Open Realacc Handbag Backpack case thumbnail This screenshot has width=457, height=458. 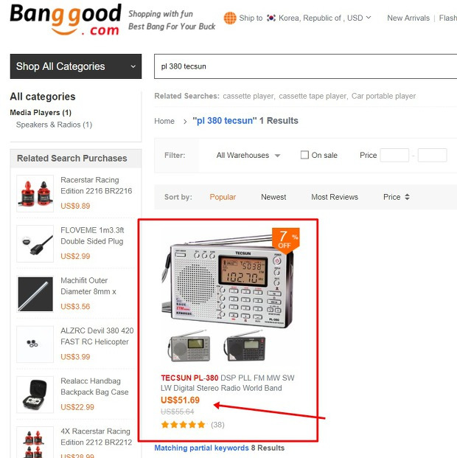tap(35, 395)
